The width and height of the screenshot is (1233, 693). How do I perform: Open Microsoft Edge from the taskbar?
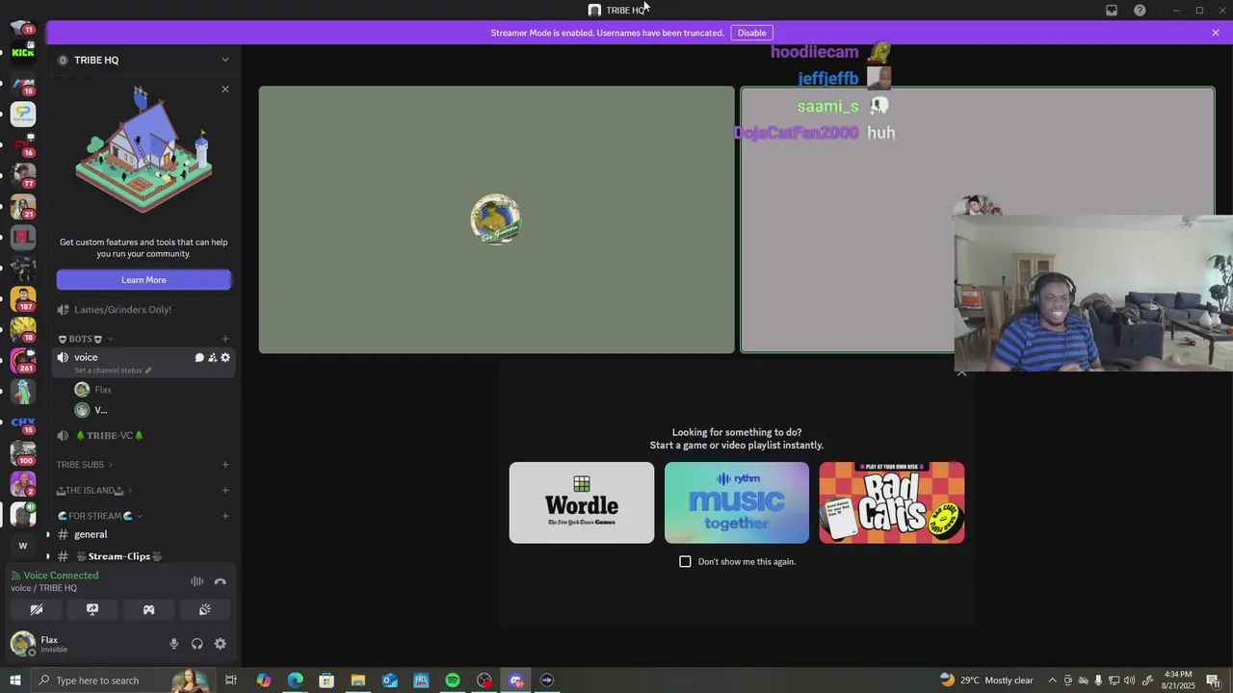tap(295, 680)
